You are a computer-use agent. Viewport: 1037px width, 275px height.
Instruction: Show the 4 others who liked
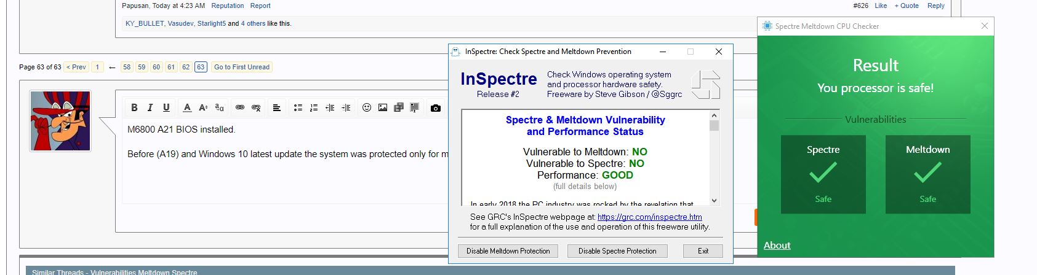coord(253,23)
